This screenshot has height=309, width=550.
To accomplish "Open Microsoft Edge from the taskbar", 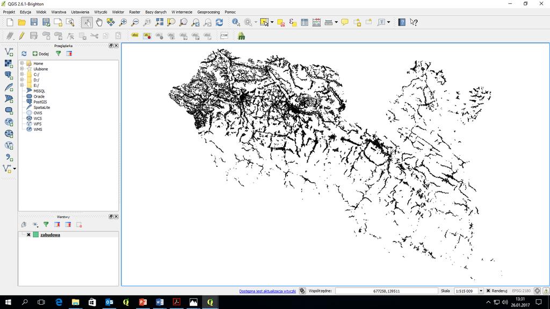I will click(59, 302).
